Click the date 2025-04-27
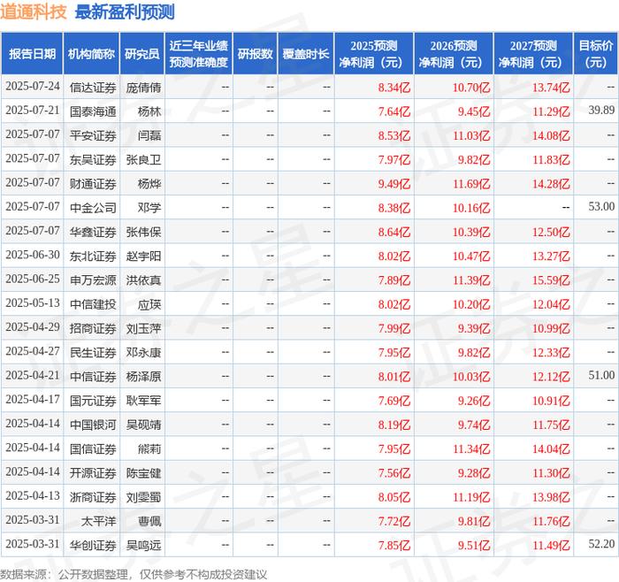The image size is (619, 582). point(33,351)
